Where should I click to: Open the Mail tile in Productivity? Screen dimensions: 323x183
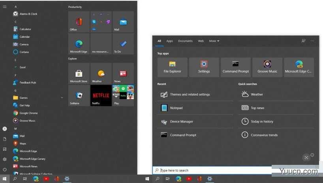pos(123,22)
